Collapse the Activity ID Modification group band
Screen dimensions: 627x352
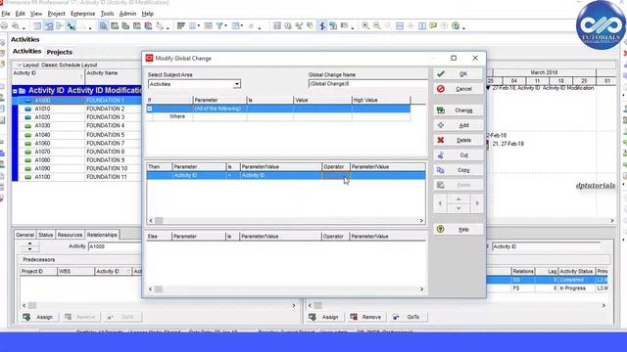click(x=15, y=91)
